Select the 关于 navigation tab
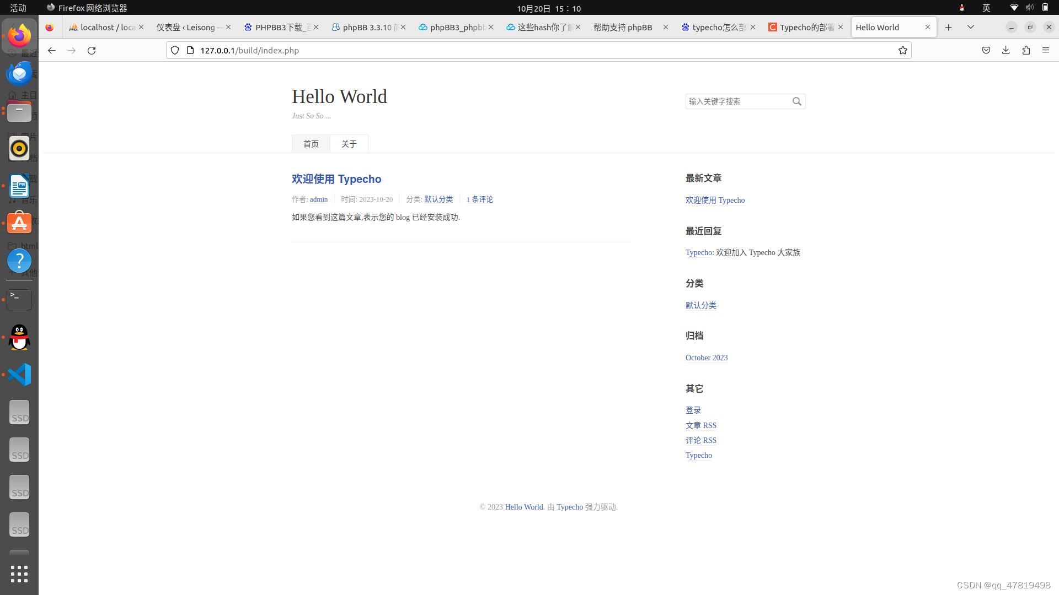This screenshot has width=1059, height=595. click(x=349, y=144)
